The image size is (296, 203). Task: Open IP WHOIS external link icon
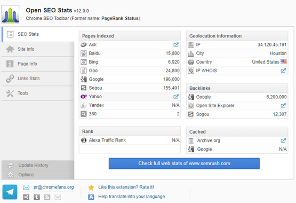(x=283, y=71)
